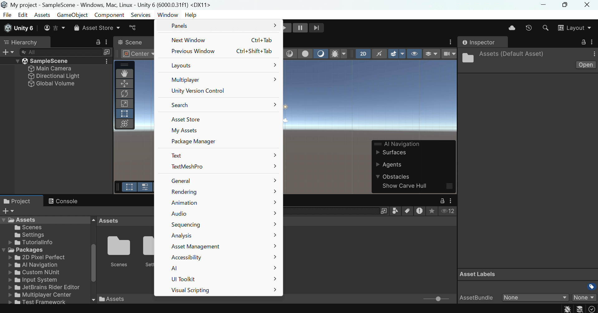Click the Inspector more options kebab
Image resolution: width=598 pixels, height=313 pixels.
592,42
